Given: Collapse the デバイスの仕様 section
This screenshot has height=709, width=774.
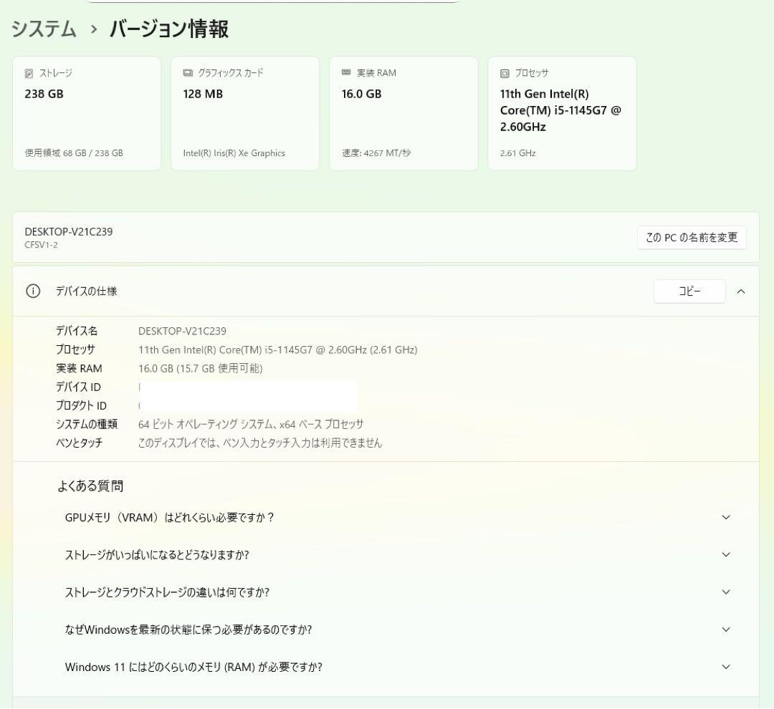Looking at the screenshot, I should (741, 291).
